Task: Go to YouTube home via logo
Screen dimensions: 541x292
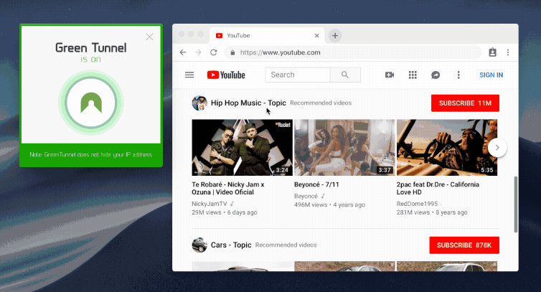Action: (x=226, y=75)
